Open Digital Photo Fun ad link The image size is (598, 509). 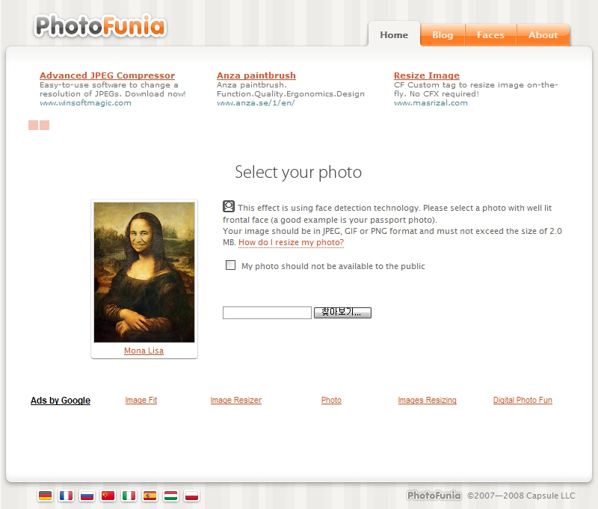523,400
